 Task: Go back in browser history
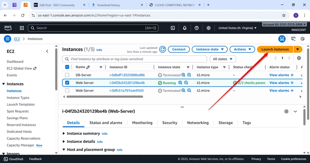tap(5, 15)
